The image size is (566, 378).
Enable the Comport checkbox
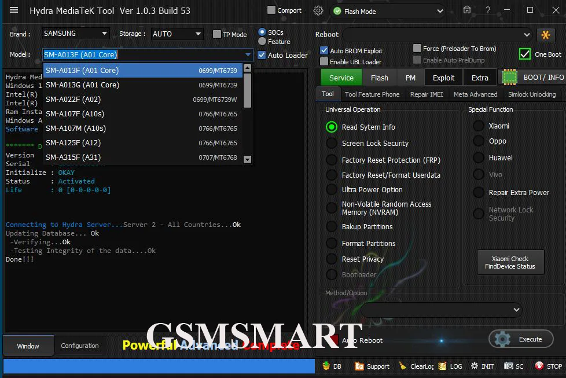(271, 10)
